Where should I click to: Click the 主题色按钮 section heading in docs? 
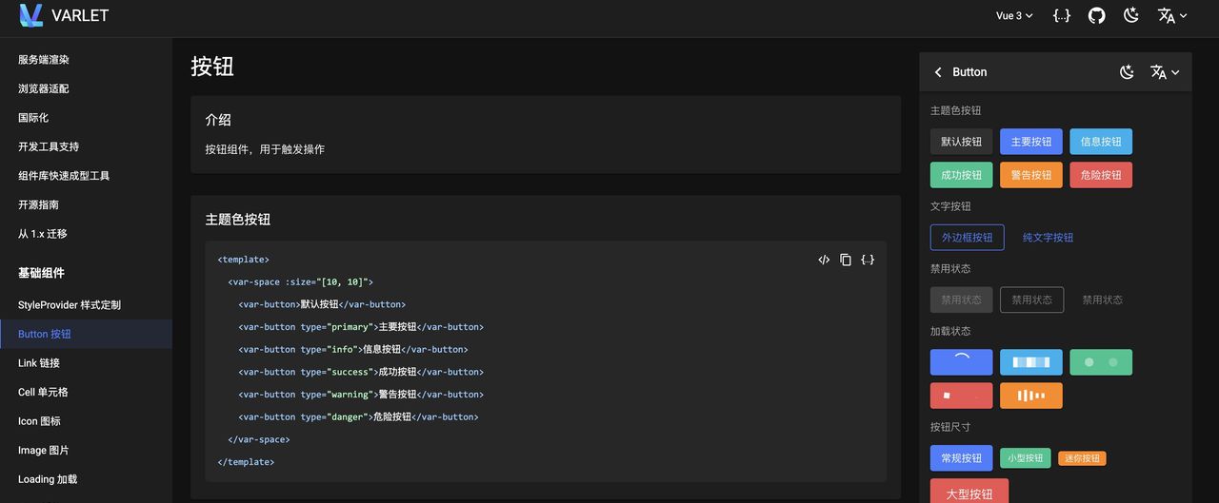coord(238,220)
